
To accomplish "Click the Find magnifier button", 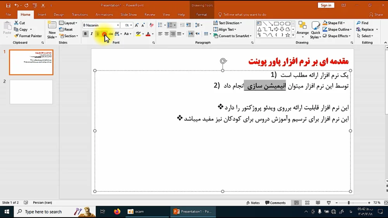I will pos(362,23).
